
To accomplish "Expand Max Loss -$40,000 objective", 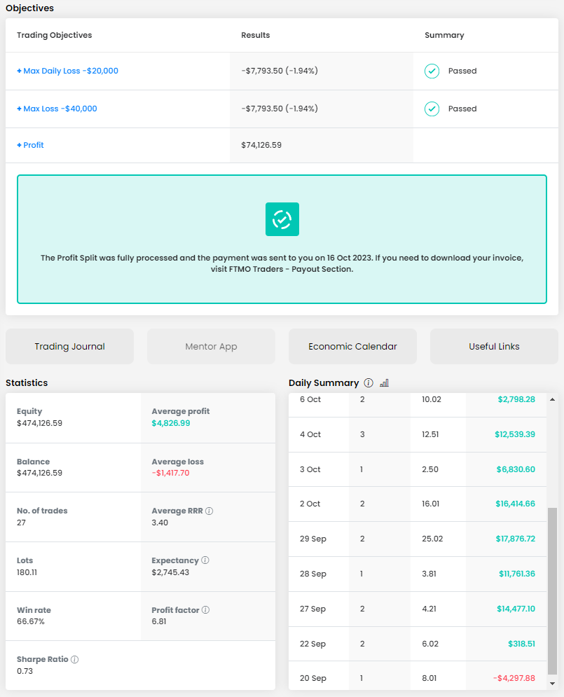I will coord(57,109).
